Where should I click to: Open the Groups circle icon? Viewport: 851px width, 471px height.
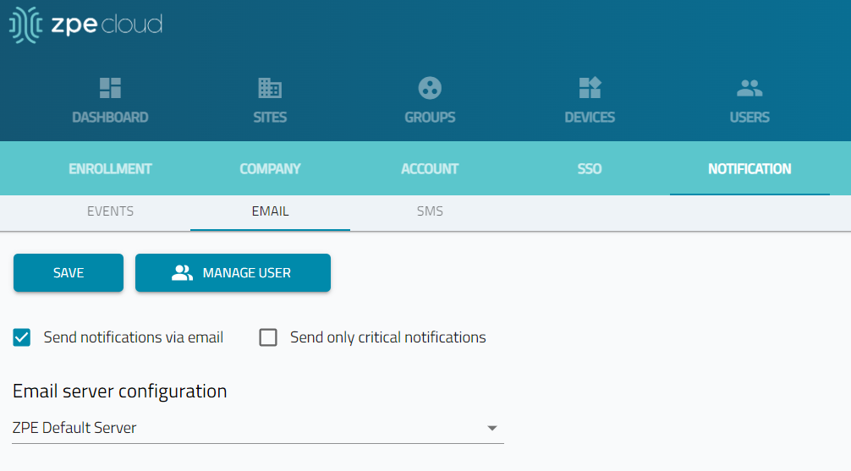(430, 88)
